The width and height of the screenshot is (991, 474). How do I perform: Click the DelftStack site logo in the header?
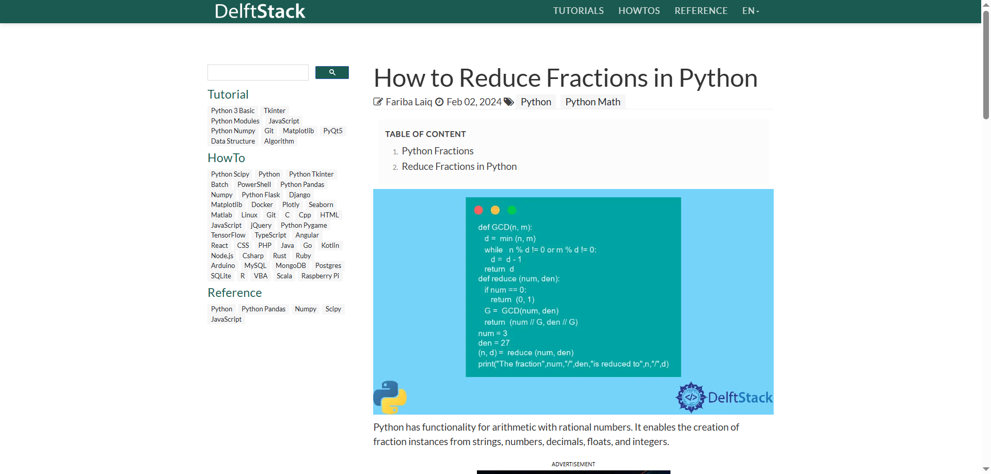(260, 11)
